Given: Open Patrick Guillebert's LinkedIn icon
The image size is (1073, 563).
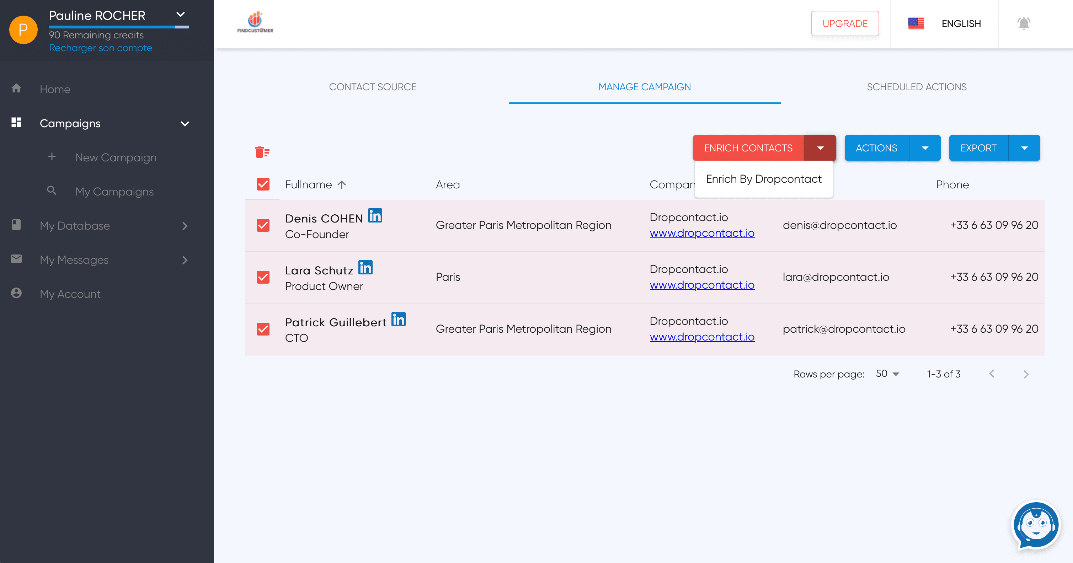Looking at the screenshot, I should pyautogui.click(x=398, y=320).
